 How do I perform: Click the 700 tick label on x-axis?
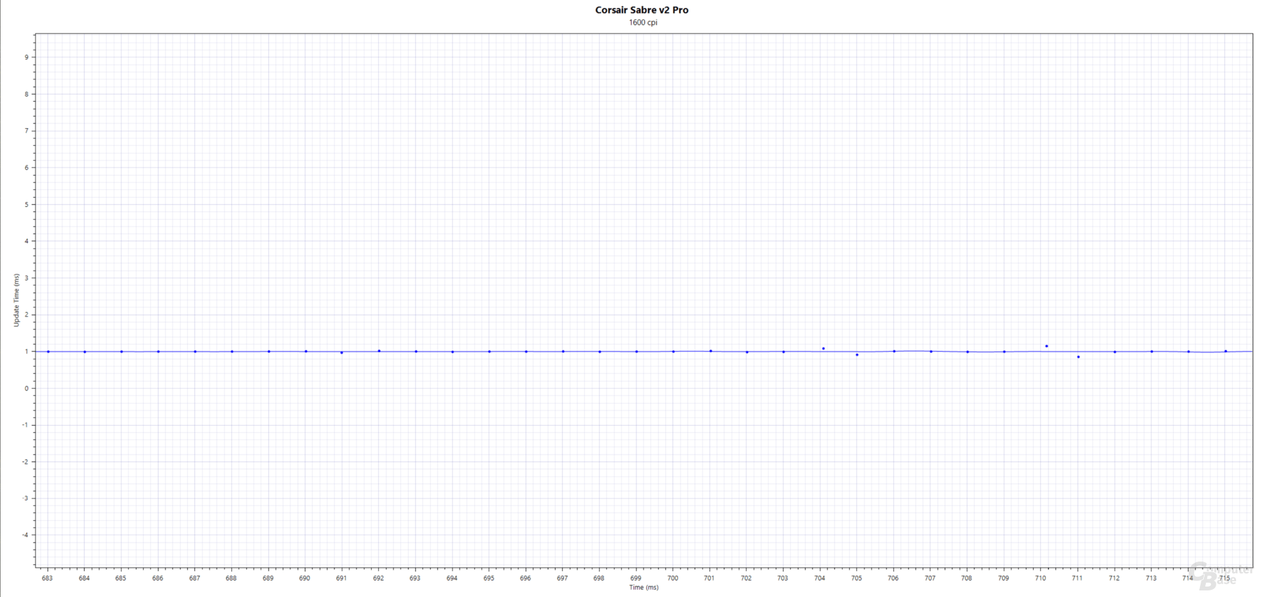pos(672,578)
